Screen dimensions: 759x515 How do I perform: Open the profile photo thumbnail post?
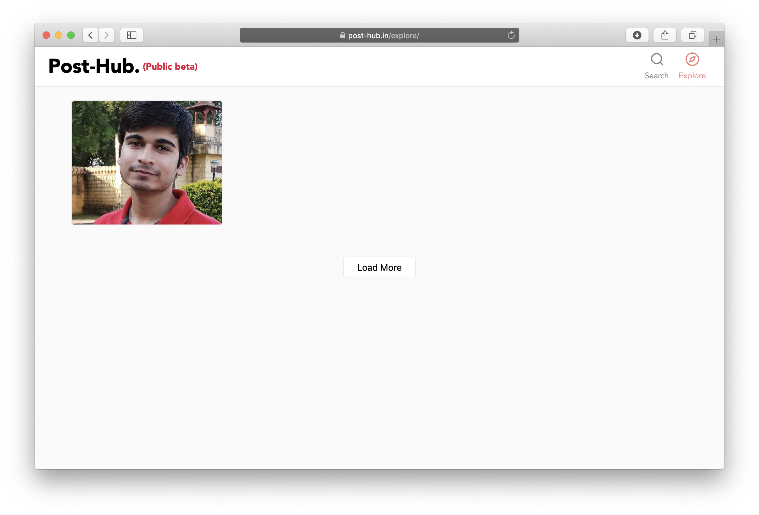147,163
